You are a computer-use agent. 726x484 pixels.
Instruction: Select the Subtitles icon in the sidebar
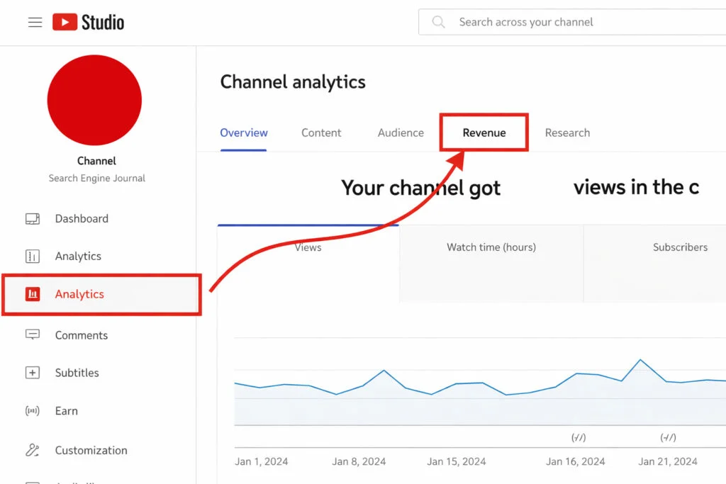pos(33,373)
